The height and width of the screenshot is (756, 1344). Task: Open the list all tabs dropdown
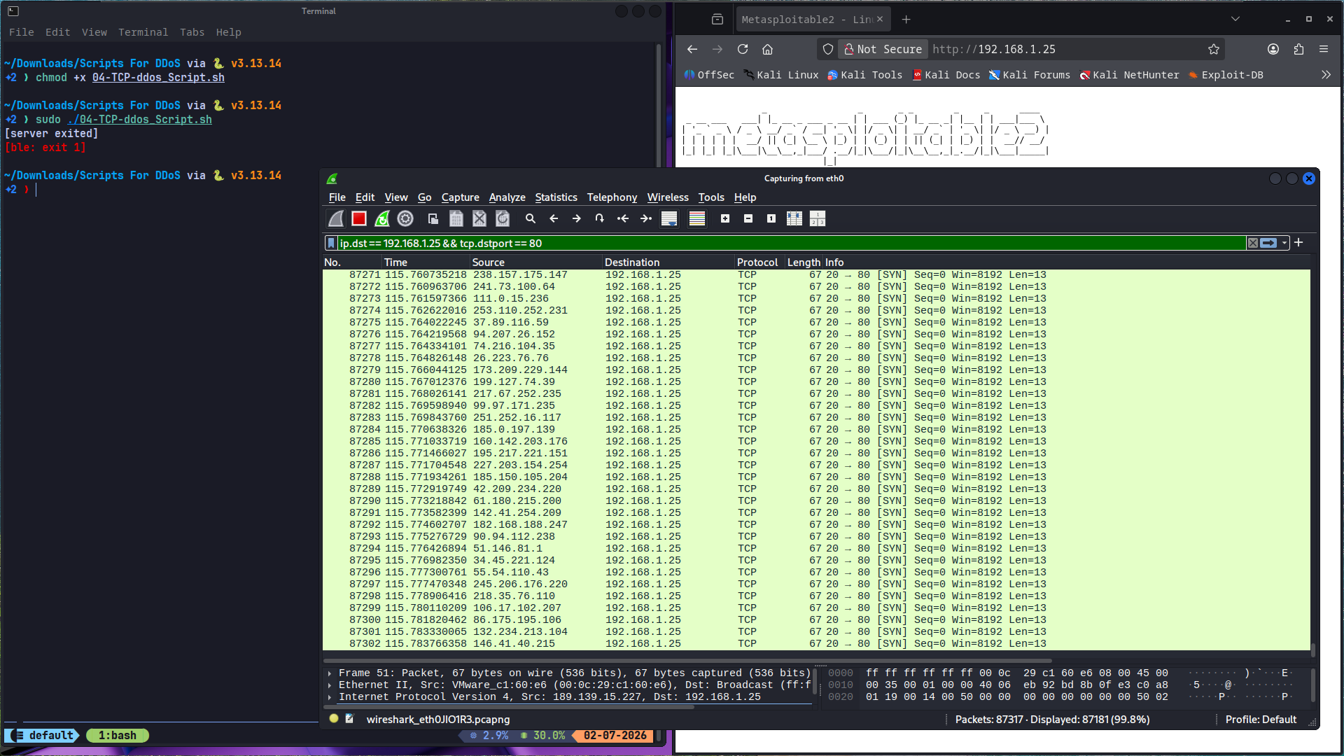pos(1235,20)
